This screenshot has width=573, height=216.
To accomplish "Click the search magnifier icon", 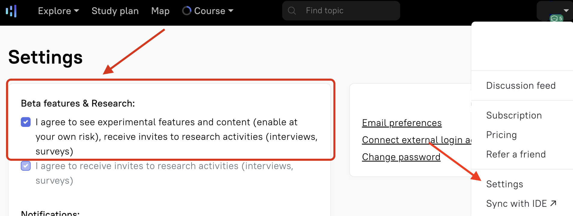I will [292, 11].
